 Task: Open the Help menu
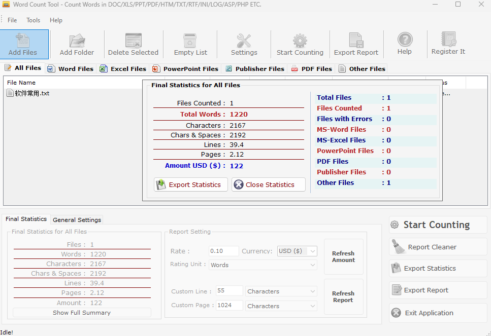click(x=56, y=20)
